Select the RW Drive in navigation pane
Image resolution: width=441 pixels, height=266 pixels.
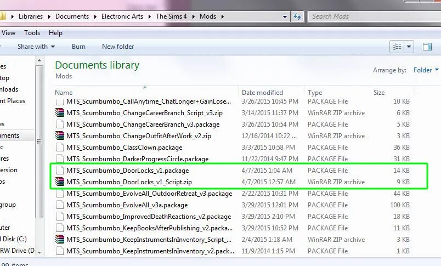pyautogui.click(x=18, y=251)
